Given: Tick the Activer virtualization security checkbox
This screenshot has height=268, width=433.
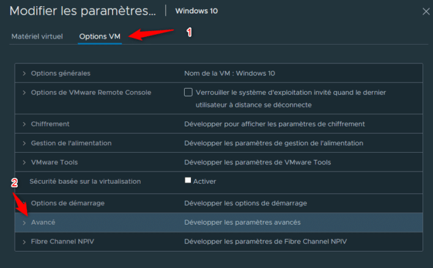Looking at the screenshot, I should [x=188, y=181].
